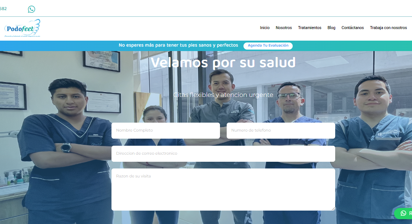This screenshot has width=412, height=224.
Task: Click the partial phone number in top bar
Action: click(x=3, y=9)
